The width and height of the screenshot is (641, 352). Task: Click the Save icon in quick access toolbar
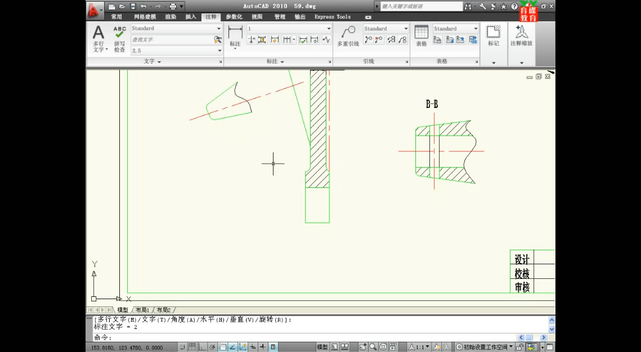133,7
